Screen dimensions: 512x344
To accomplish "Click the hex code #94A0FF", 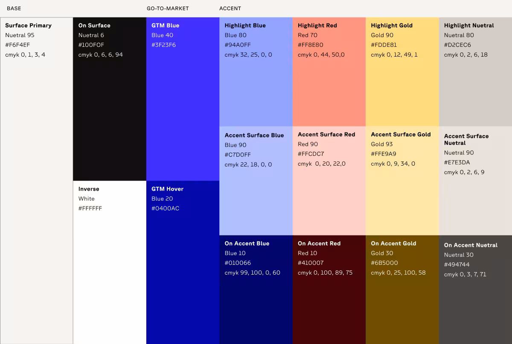I will click(238, 45).
